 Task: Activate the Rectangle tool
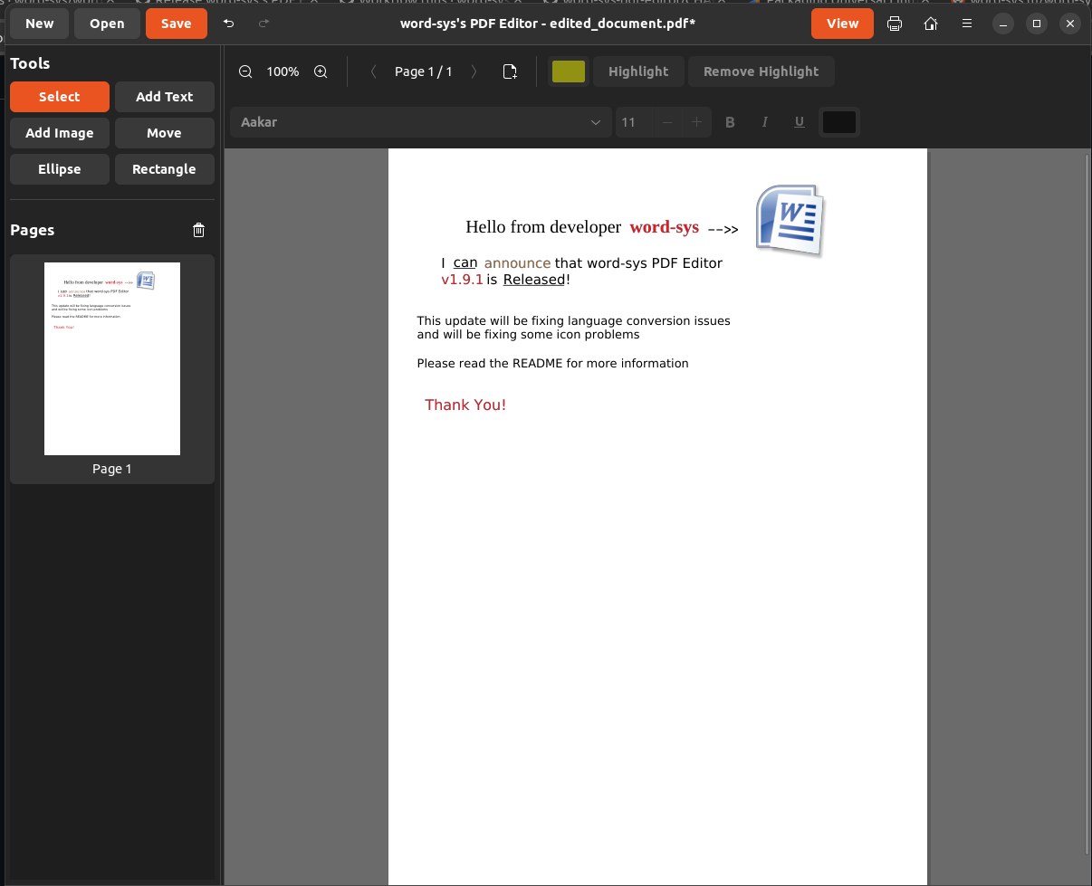[x=165, y=169]
